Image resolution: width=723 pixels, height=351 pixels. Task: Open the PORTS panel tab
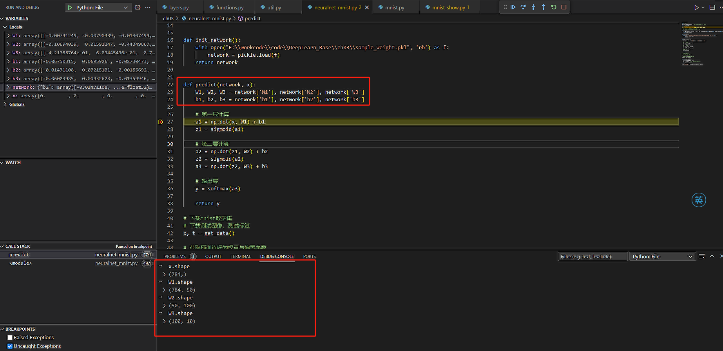[x=309, y=256]
